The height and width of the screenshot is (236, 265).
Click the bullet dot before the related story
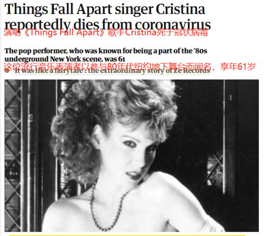coord(7,71)
